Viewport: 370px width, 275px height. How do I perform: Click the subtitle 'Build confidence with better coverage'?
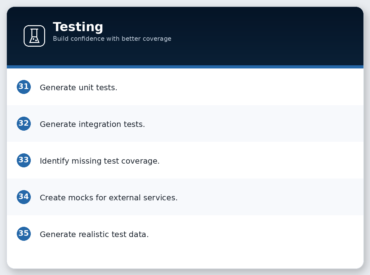tap(112, 39)
